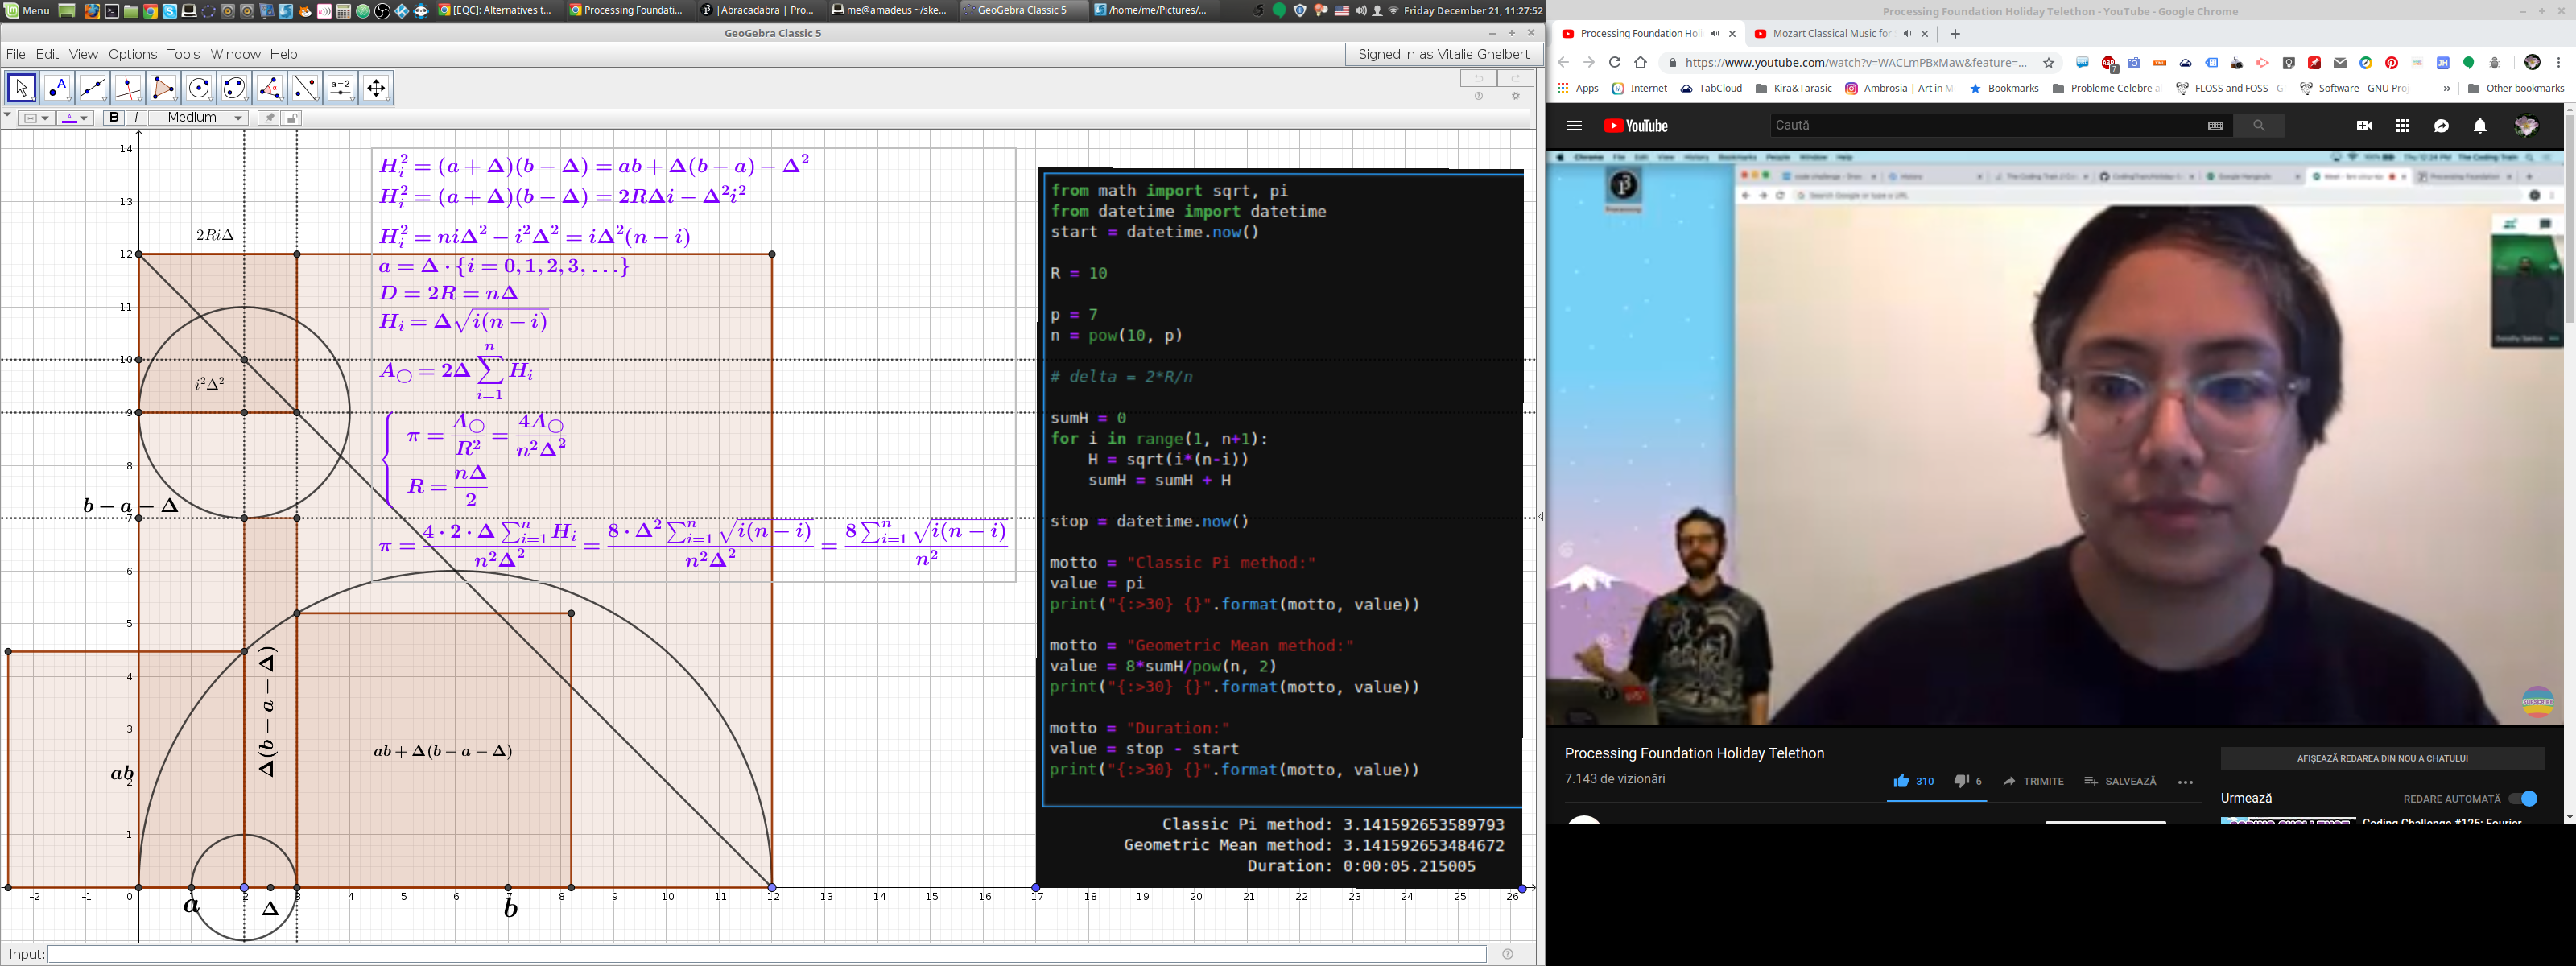Viewport: 2576px width, 966px height.
Task: Open the YouTube hamburger guide menu
Action: coord(1575,126)
